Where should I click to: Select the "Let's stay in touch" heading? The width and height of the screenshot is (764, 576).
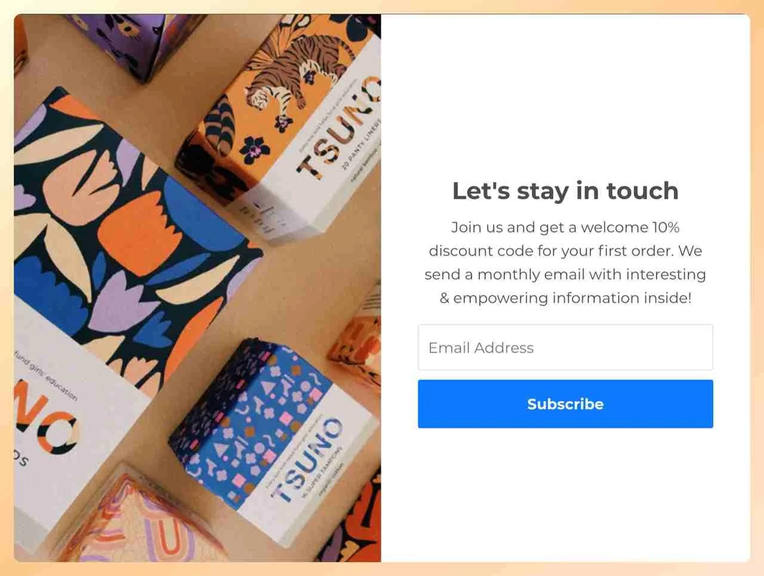[x=565, y=191]
